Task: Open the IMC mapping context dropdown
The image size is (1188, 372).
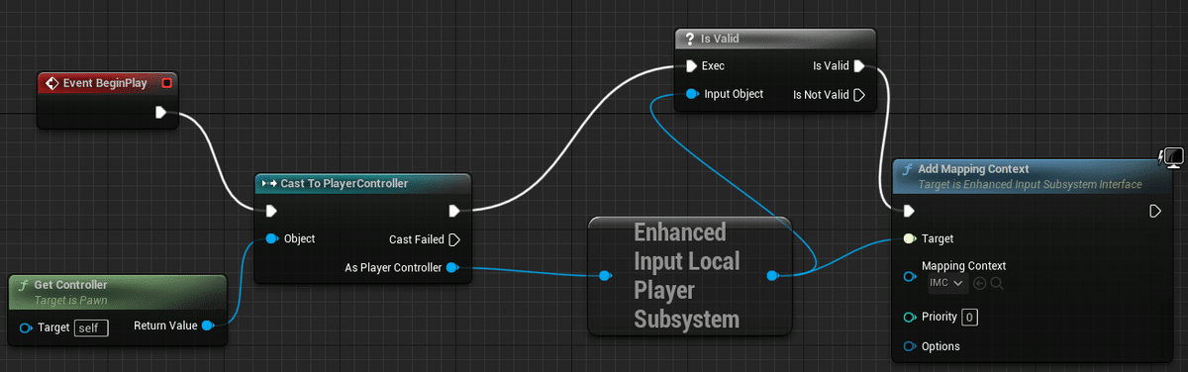Action: [946, 284]
